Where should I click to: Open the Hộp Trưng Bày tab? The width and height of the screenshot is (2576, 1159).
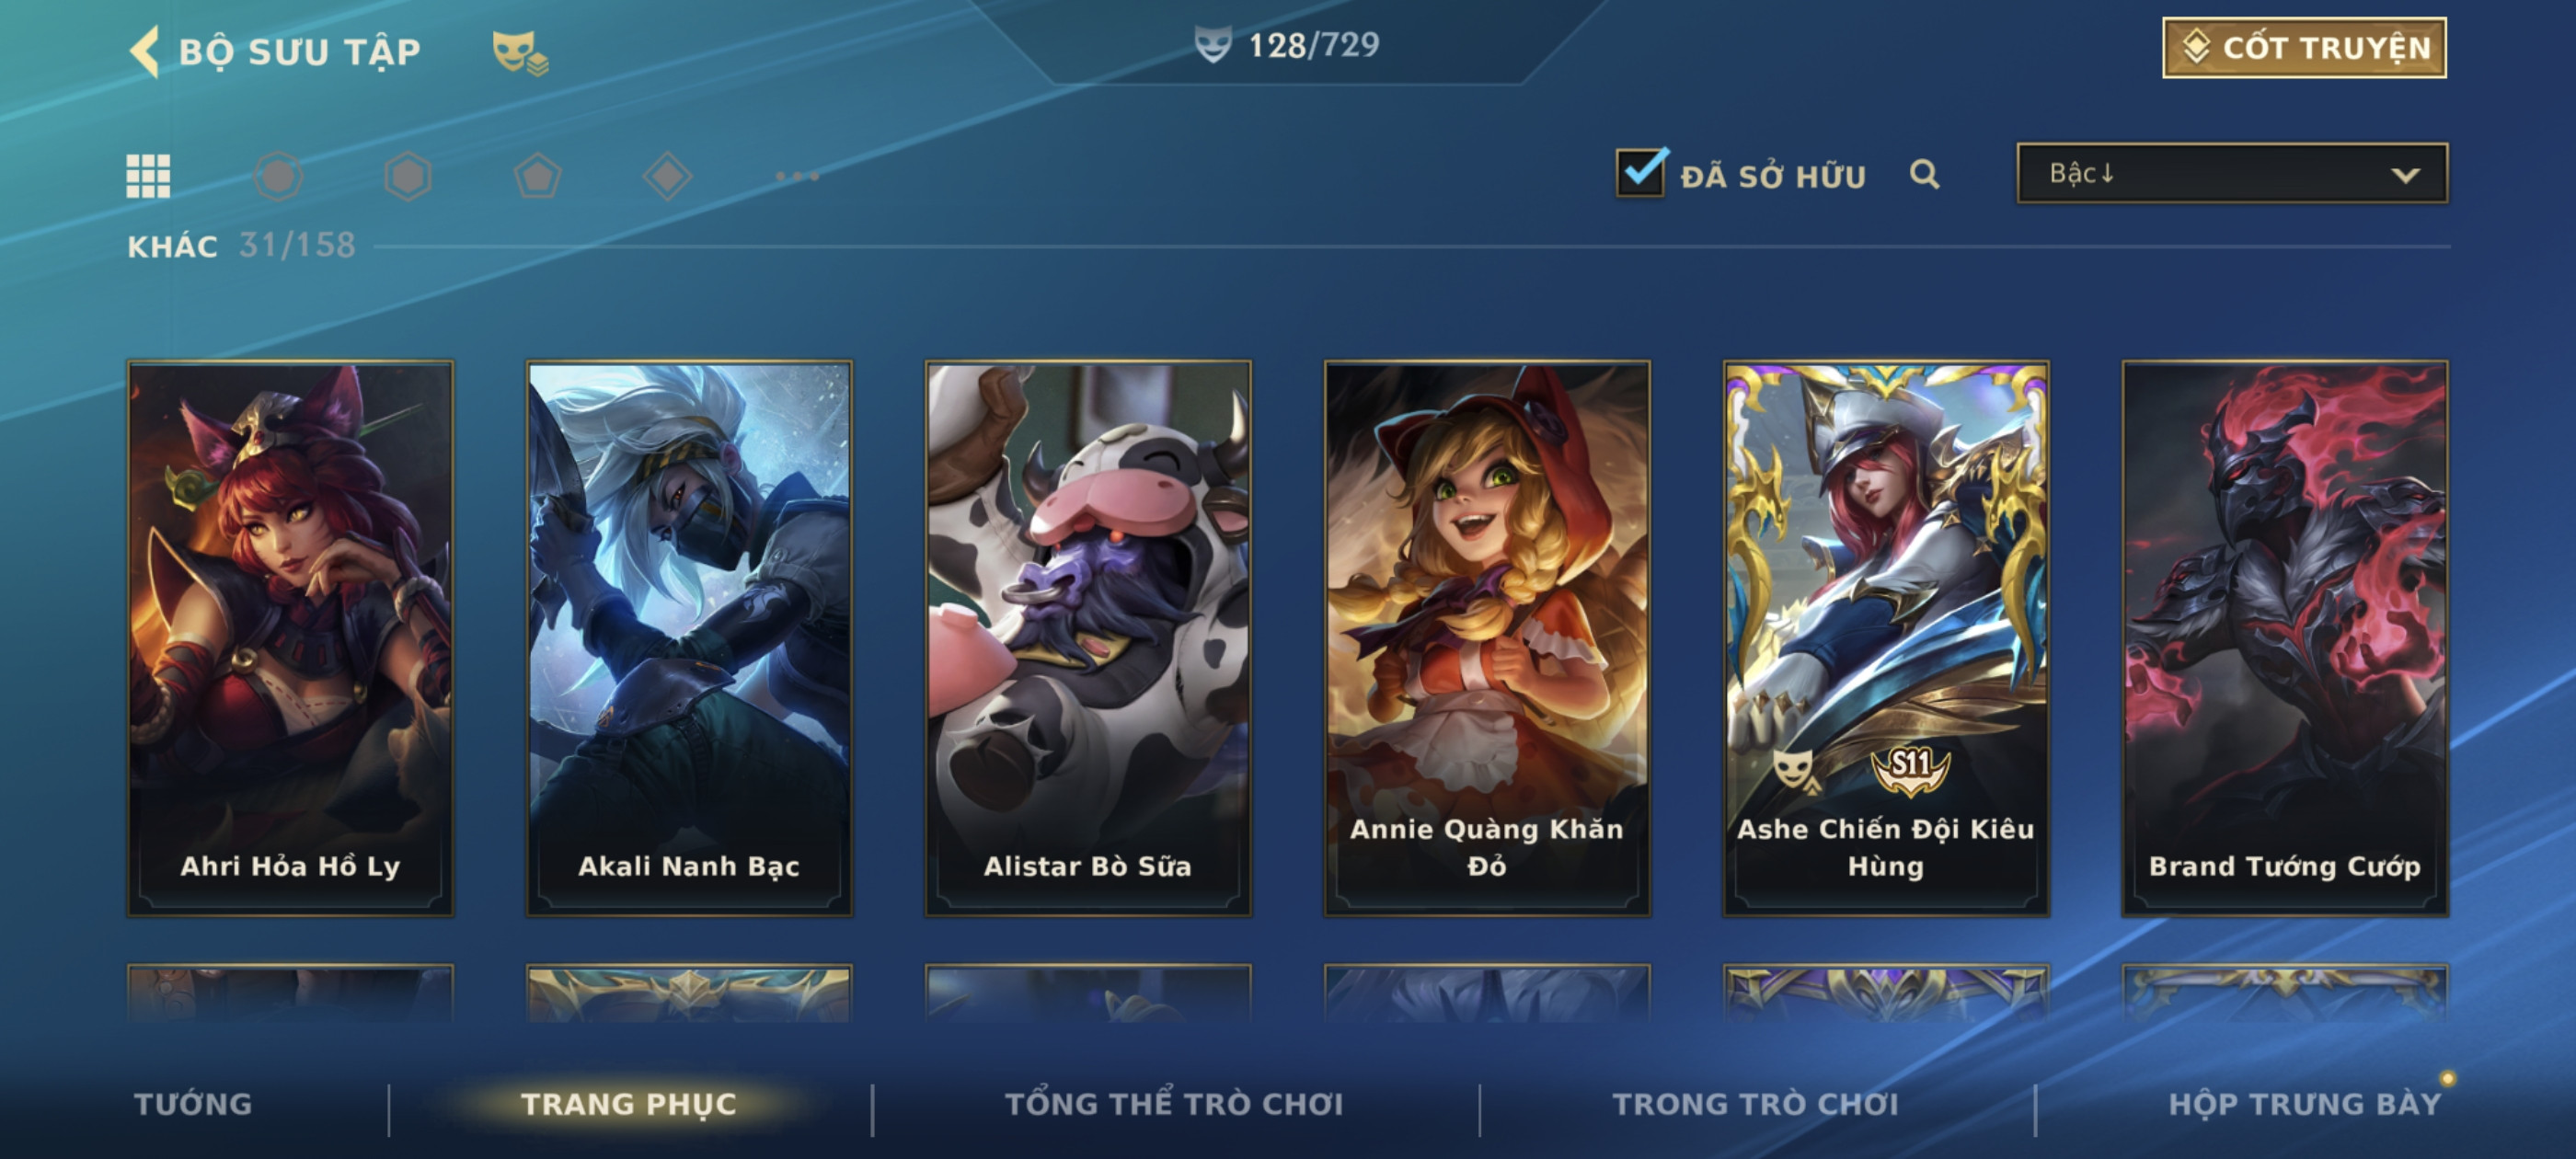click(2304, 1103)
